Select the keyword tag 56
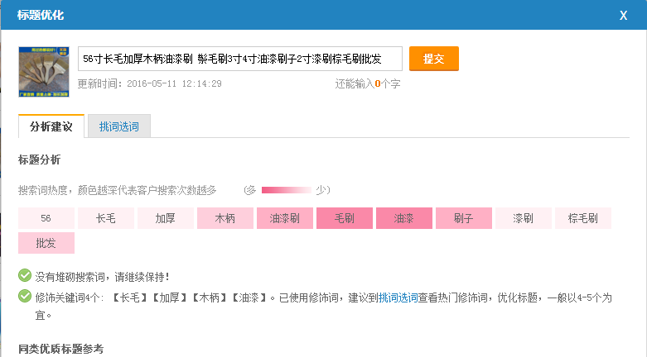647x357 pixels. (x=46, y=219)
